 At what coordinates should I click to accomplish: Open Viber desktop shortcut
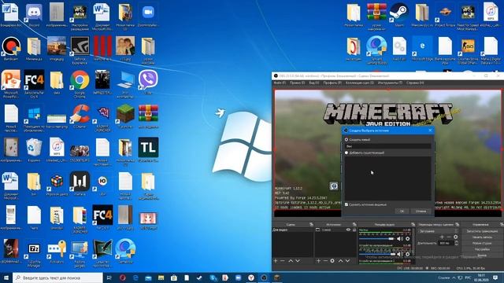click(x=148, y=82)
